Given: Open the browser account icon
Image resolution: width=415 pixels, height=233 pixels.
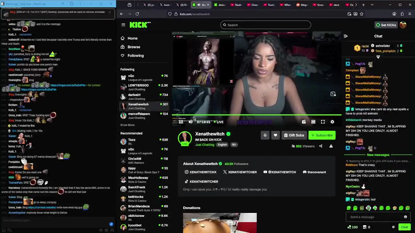Looking at the screenshot, I should click(x=394, y=14).
